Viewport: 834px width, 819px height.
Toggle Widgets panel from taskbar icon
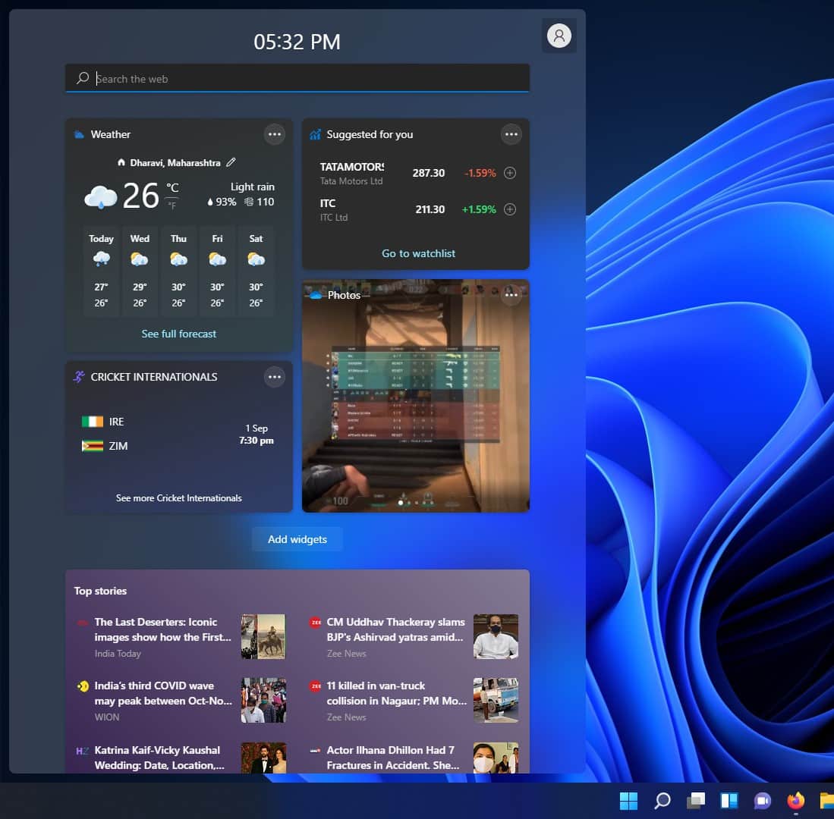click(x=729, y=800)
